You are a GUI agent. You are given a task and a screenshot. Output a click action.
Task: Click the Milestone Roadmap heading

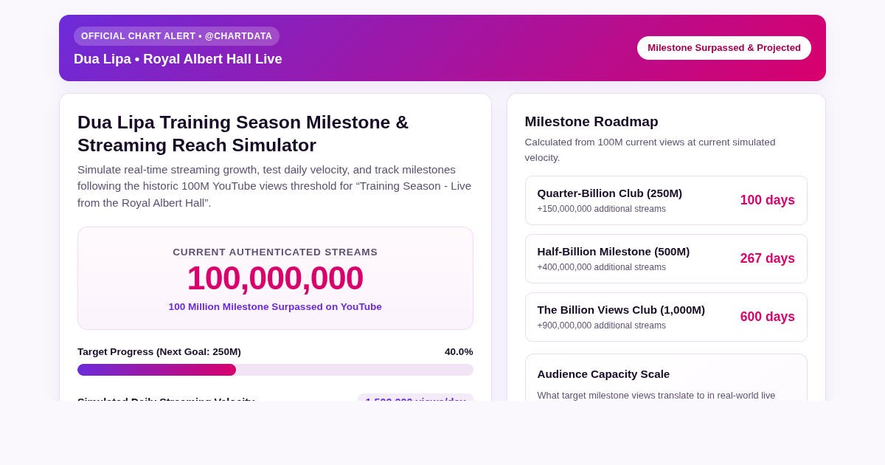pos(591,122)
